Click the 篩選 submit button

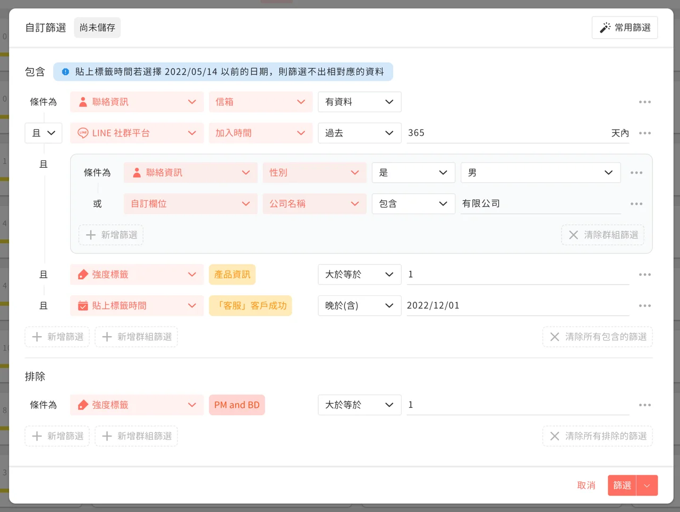click(x=622, y=485)
